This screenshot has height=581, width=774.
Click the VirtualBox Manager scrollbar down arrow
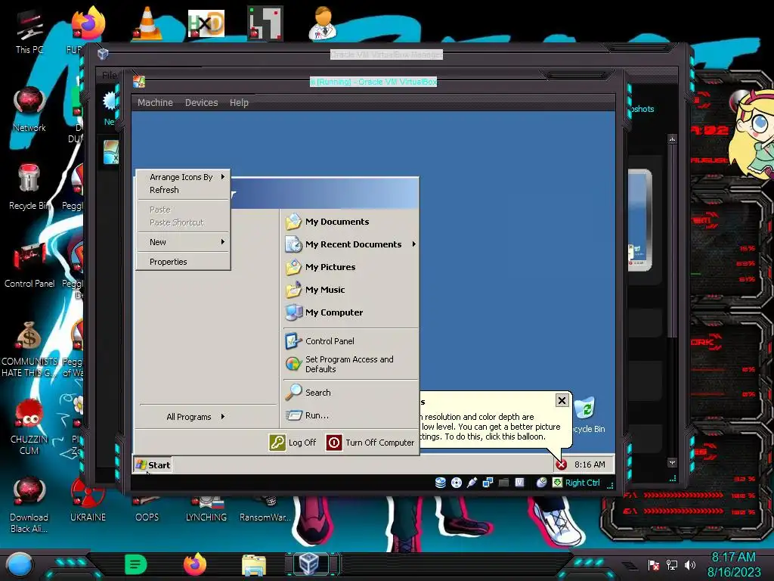click(672, 462)
